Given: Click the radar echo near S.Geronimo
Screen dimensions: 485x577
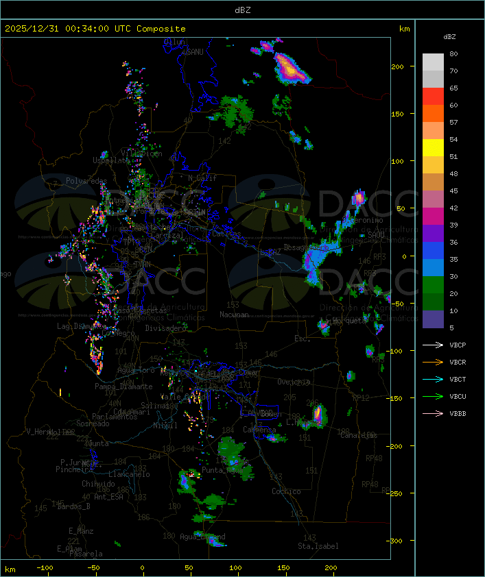Looking at the screenshot, I should click(x=358, y=198).
